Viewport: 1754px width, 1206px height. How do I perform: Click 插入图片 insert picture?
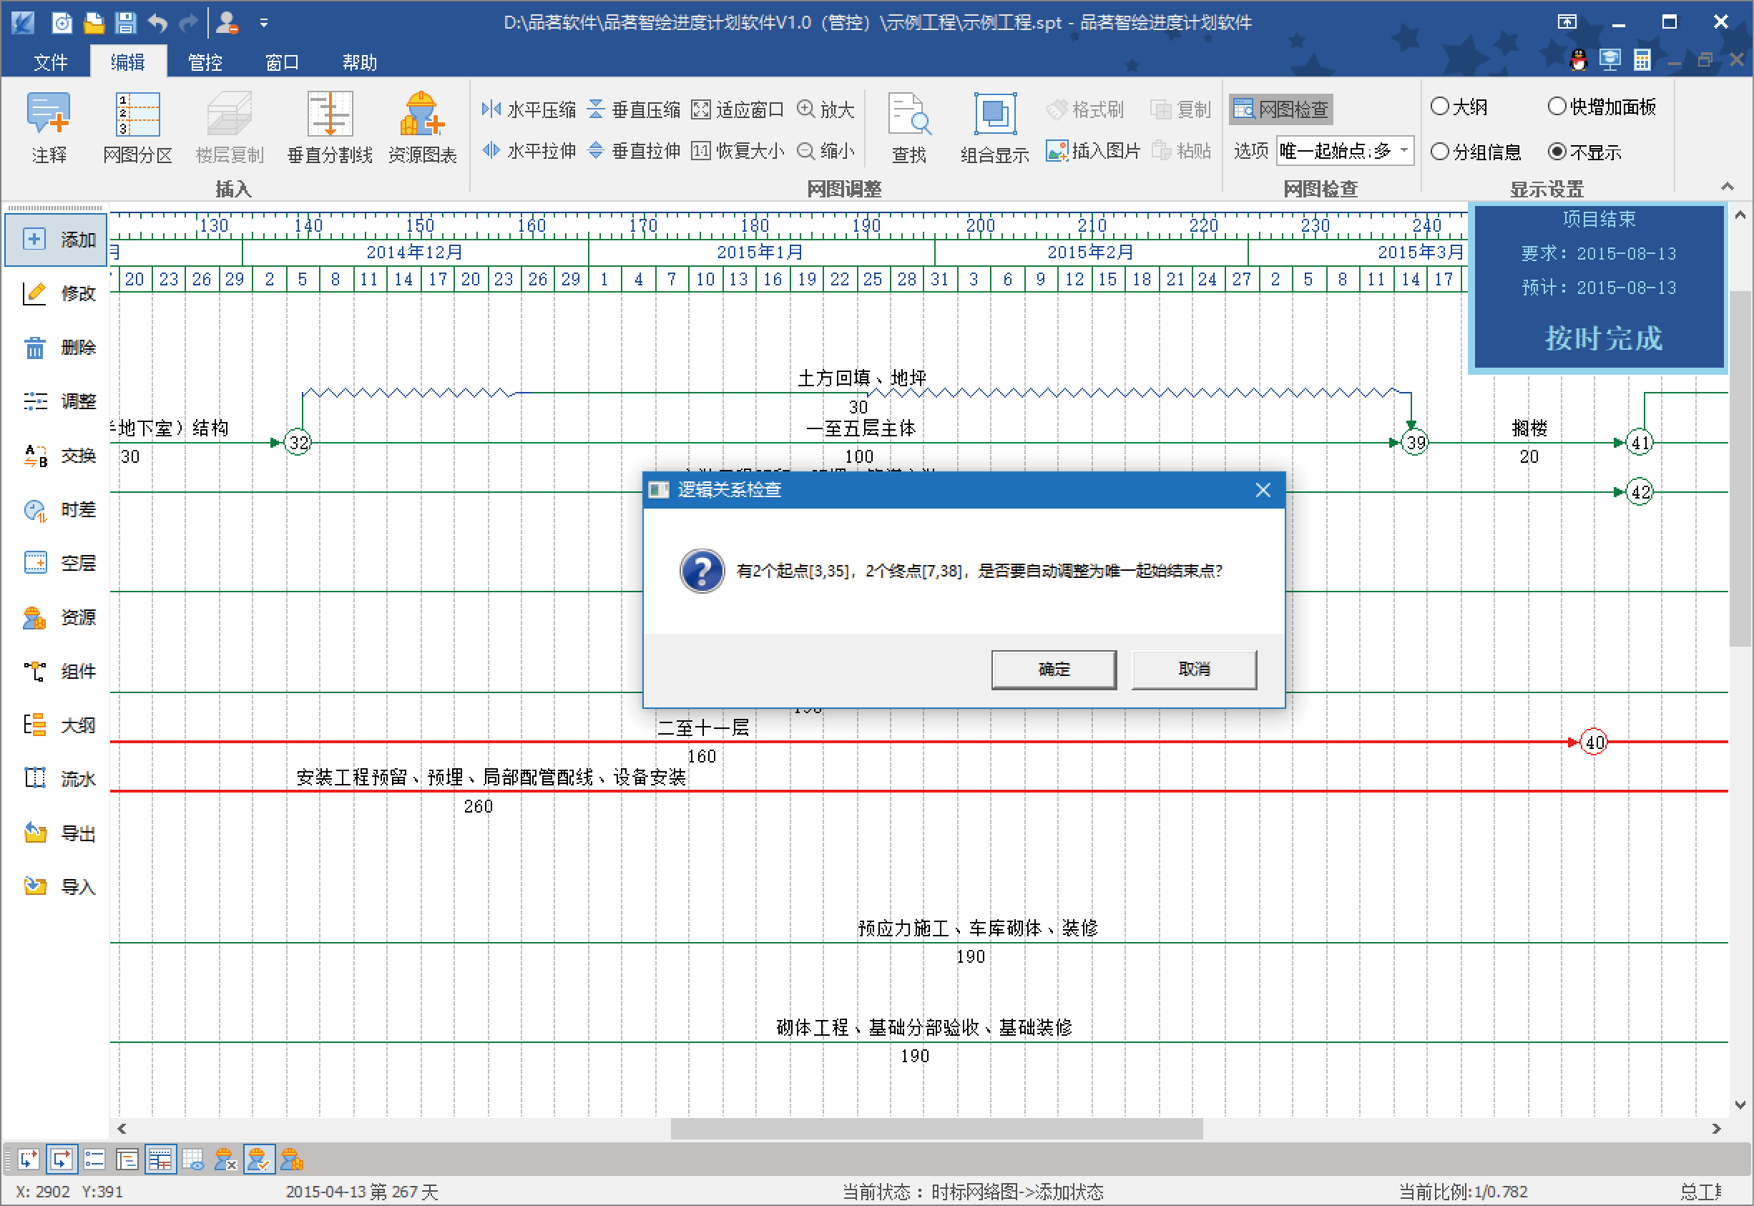(x=1093, y=151)
